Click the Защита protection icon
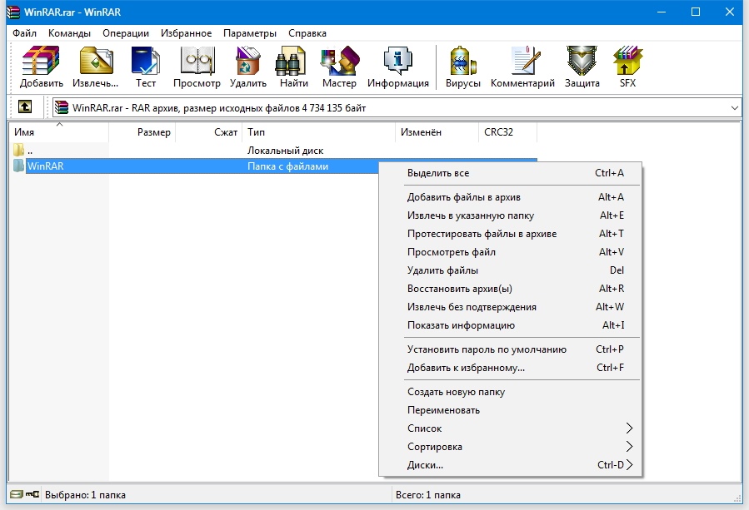The width and height of the screenshot is (749, 510). [x=582, y=67]
